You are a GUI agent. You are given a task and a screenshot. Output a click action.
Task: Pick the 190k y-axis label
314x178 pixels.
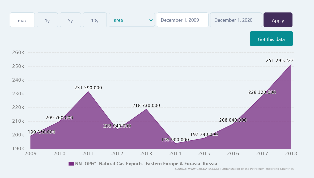point(18,149)
